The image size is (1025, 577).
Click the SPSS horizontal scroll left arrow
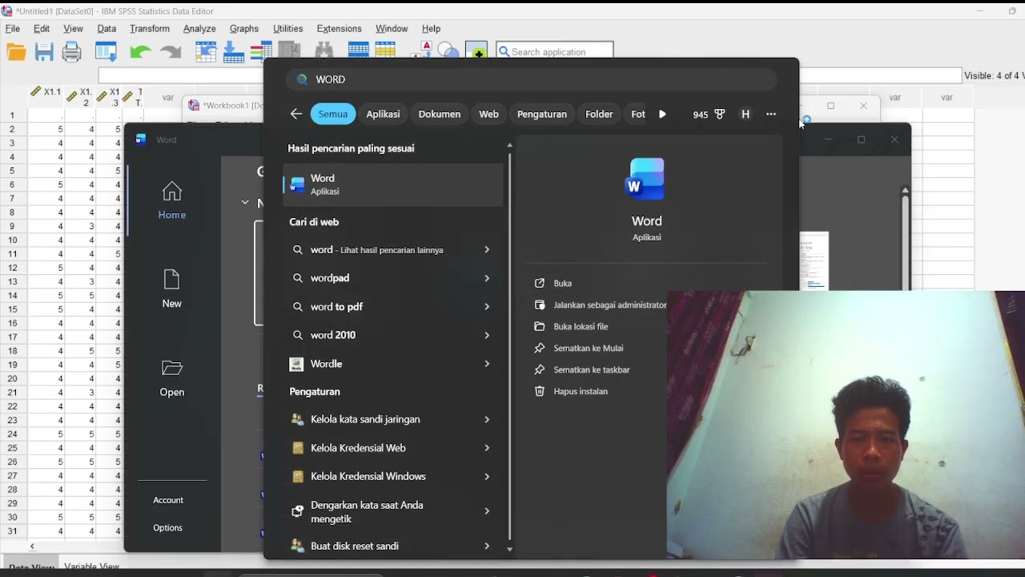pyautogui.click(x=32, y=547)
